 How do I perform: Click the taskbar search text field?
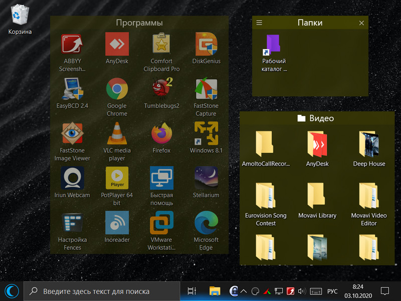(102, 291)
